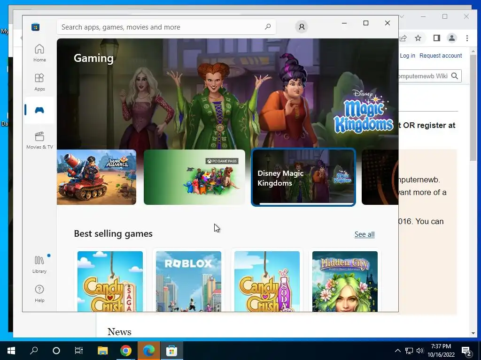Click the Disney Magic Kingdoms hero banner logo

(364, 112)
